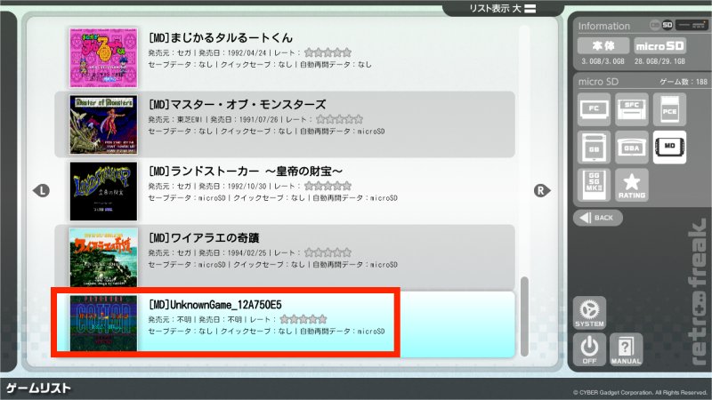Switch storage to 本体

point(603,46)
